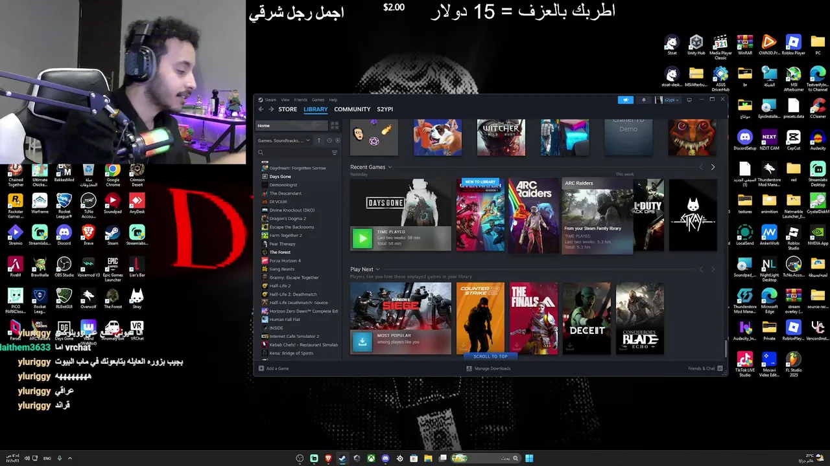Viewport: 830px width, 466px height.
Task: Open the Windows Start button in taskbar
Action: click(x=529, y=458)
